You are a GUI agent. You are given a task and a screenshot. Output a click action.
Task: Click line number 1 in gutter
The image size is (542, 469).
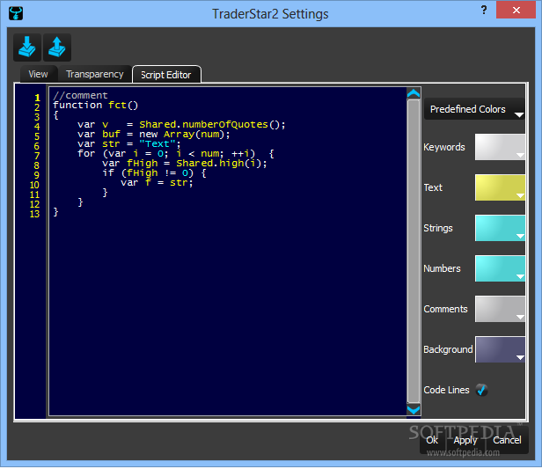pyautogui.click(x=37, y=98)
